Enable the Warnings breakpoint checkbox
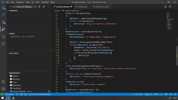 [11, 79]
